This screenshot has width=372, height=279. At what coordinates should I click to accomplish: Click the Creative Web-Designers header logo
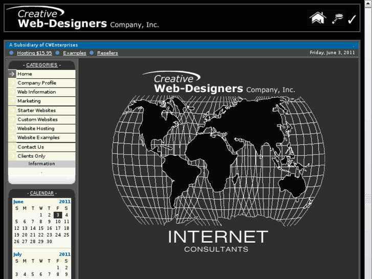(82, 17)
